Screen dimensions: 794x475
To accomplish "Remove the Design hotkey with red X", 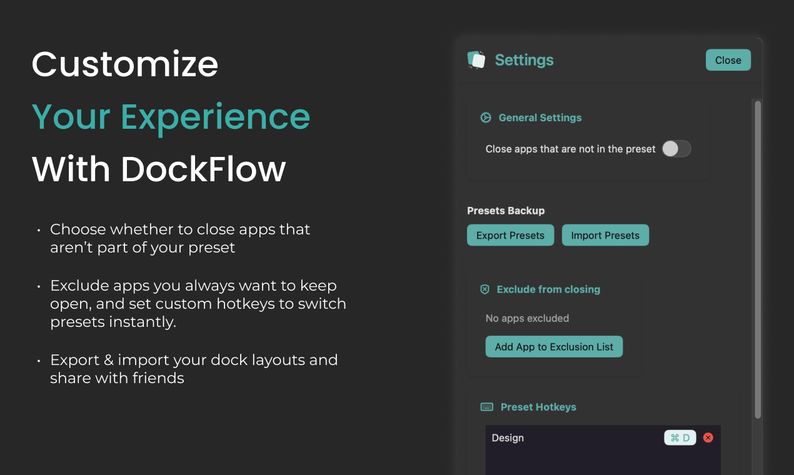I will pyautogui.click(x=708, y=437).
